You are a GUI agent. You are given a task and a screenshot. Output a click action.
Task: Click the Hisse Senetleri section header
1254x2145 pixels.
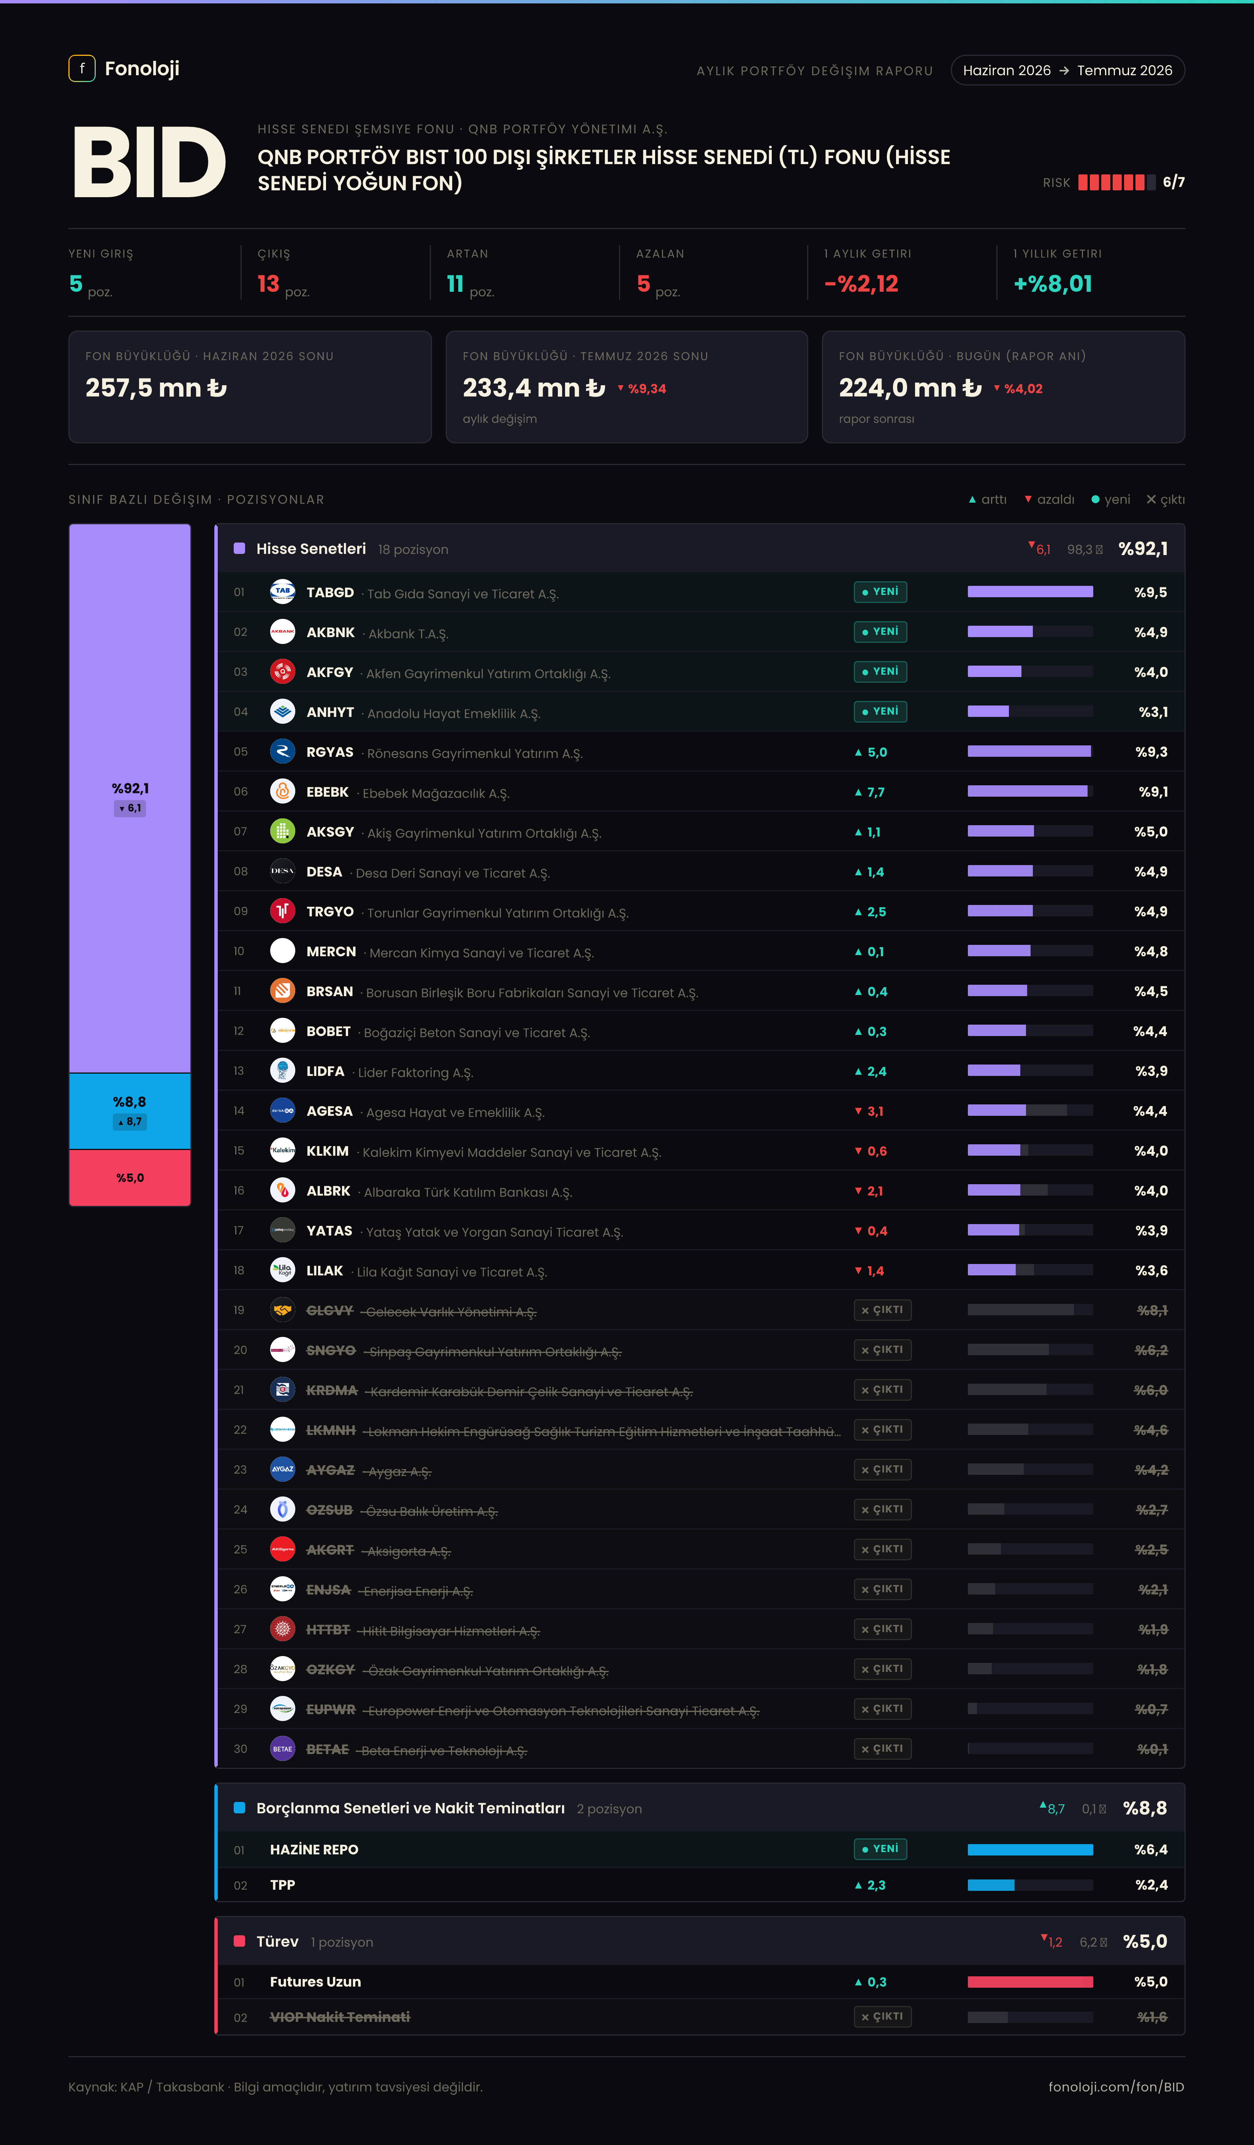(700, 548)
